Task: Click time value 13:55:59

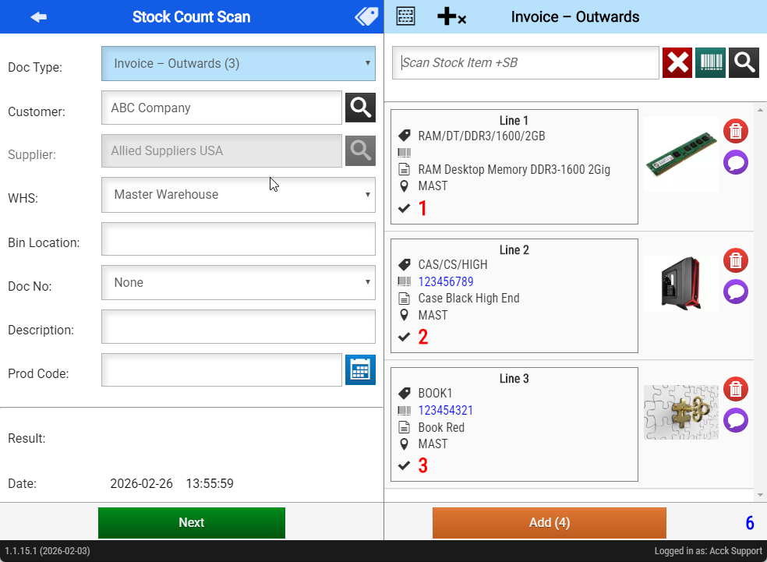Action: [210, 484]
